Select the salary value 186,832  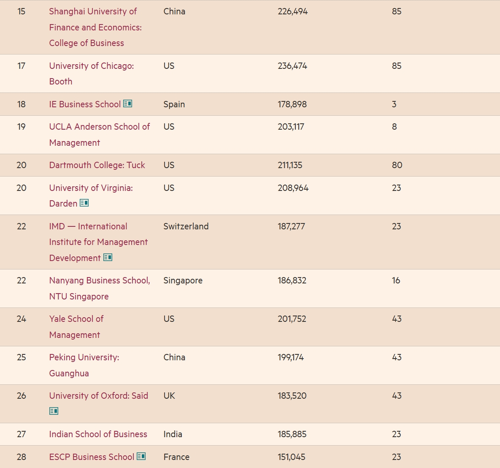click(292, 280)
